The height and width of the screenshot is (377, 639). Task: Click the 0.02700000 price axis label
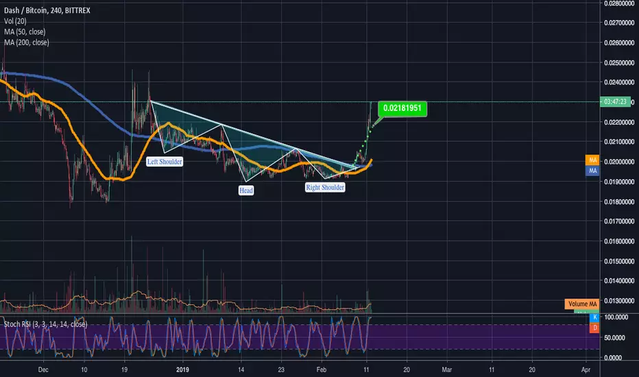click(x=619, y=23)
